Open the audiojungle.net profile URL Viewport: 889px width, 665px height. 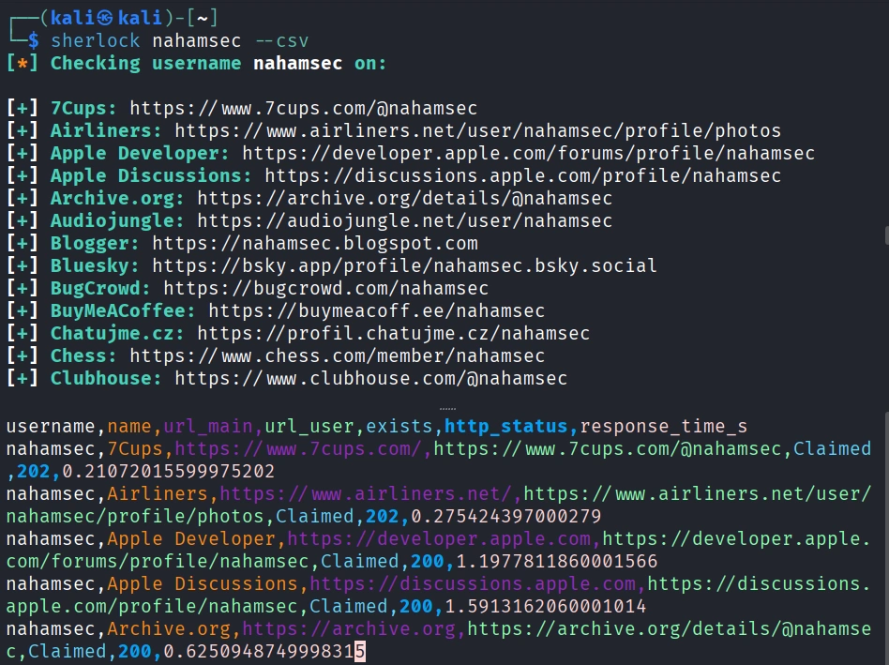(x=405, y=221)
